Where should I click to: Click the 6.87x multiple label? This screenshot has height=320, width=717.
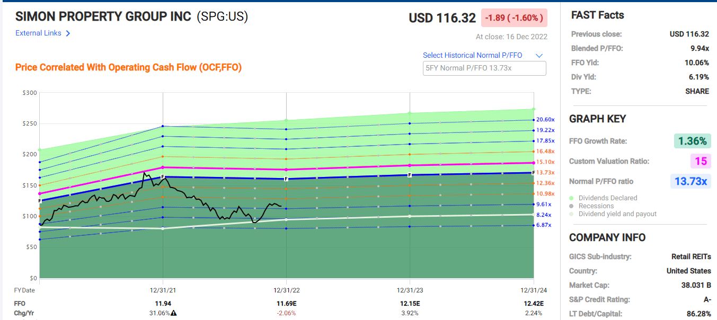pos(544,225)
